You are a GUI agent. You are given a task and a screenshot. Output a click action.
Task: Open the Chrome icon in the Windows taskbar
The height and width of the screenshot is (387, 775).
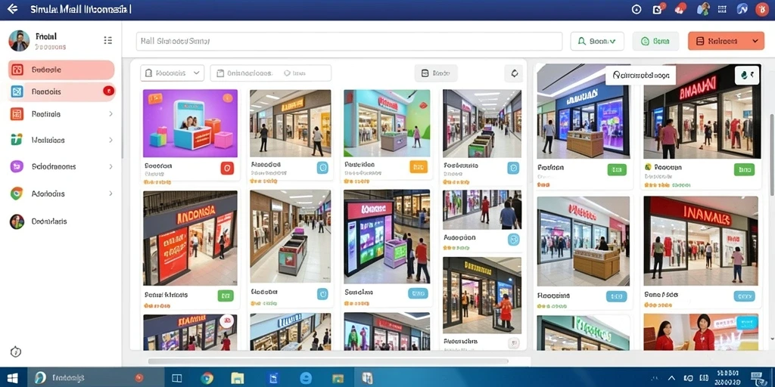tap(207, 378)
